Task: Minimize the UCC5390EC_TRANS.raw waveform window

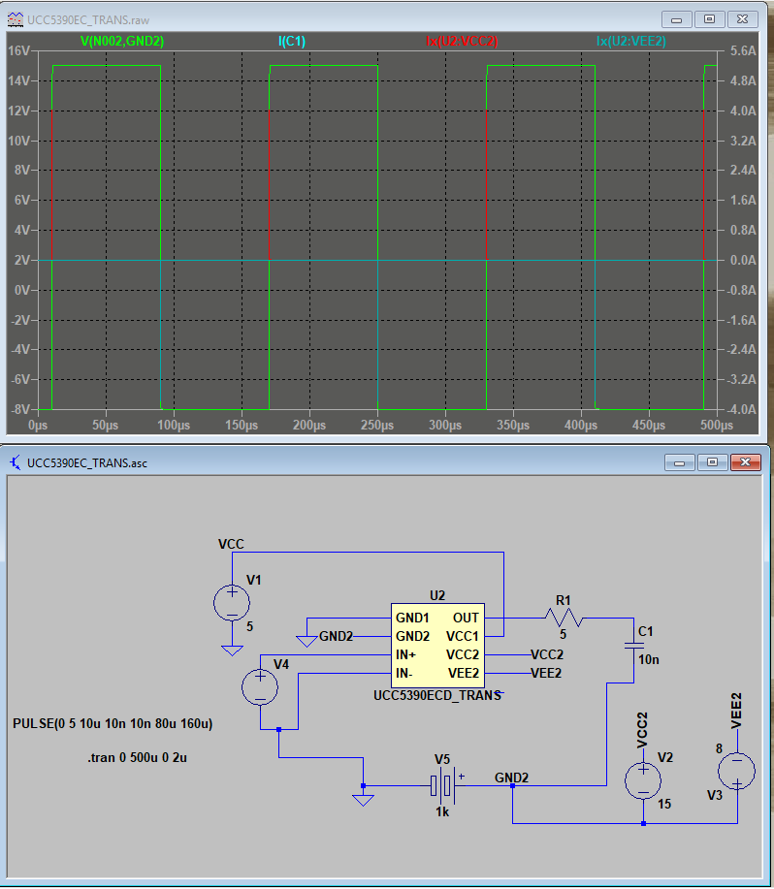Action: 676,19
